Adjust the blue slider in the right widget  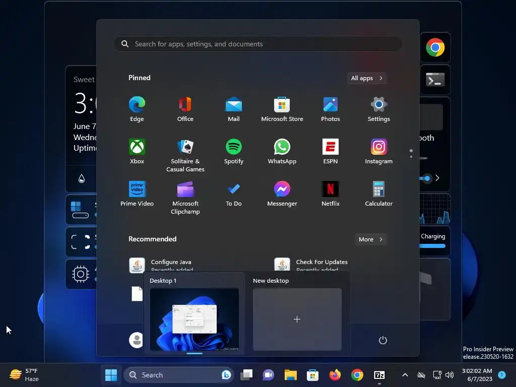click(x=427, y=178)
